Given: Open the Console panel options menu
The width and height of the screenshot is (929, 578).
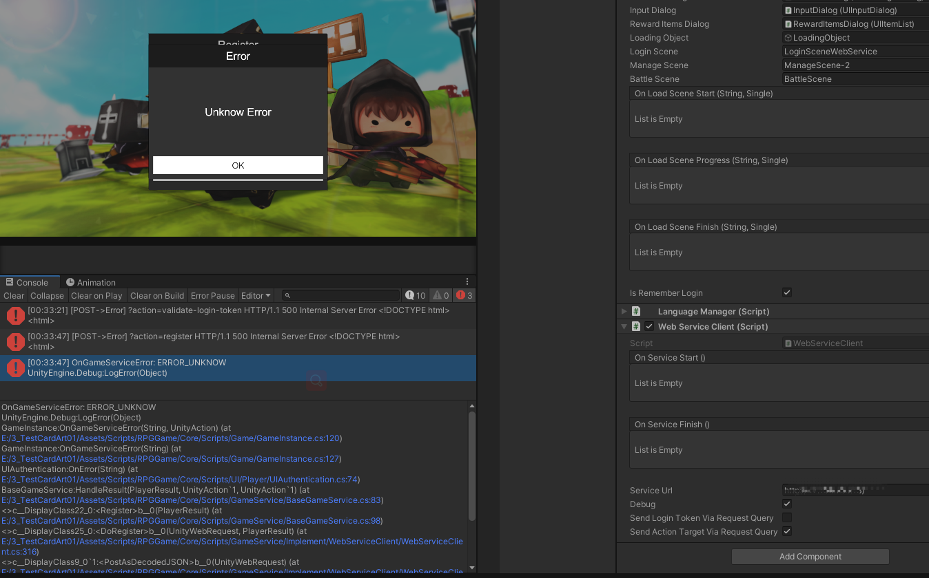Looking at the screenshot, I should click(x=468, y=281).
